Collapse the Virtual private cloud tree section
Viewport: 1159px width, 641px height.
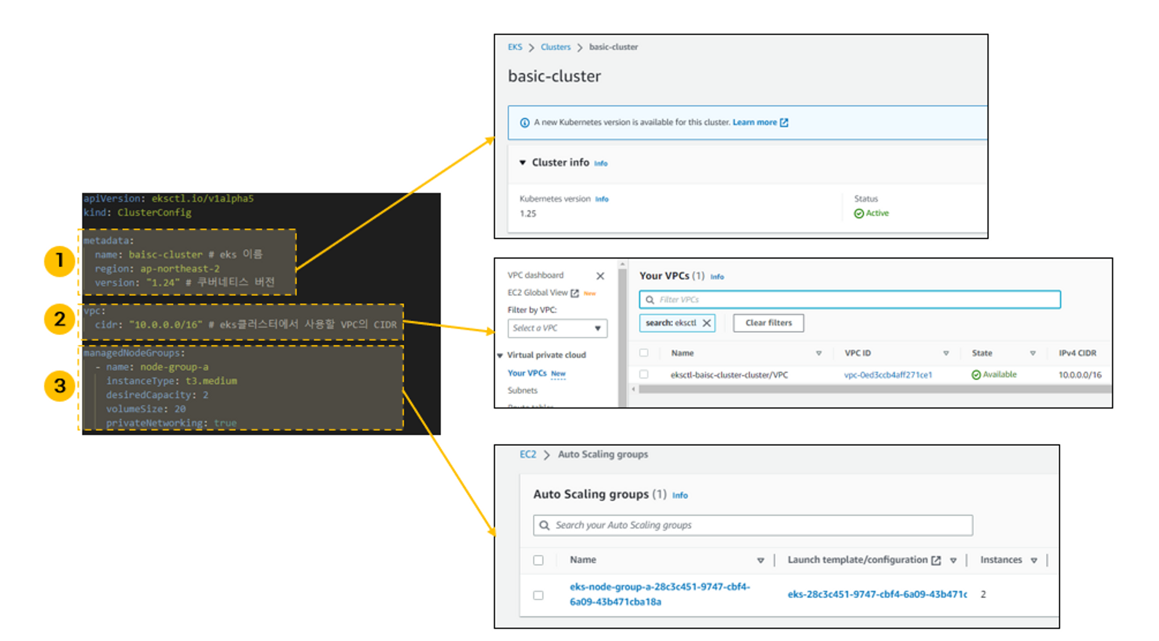click(x=500, y=355)
